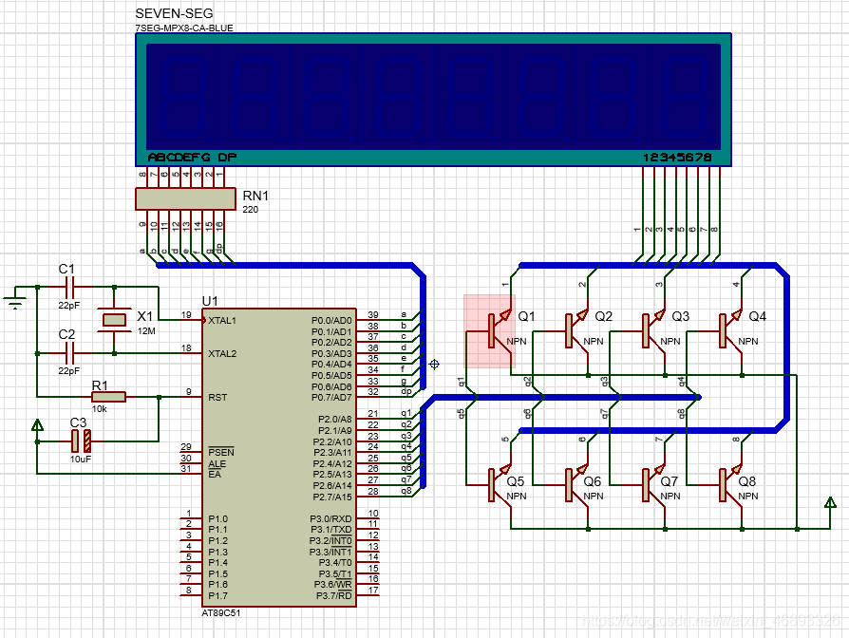
Task: Click the Q2 transistor symbol
Action: point(569,330)
